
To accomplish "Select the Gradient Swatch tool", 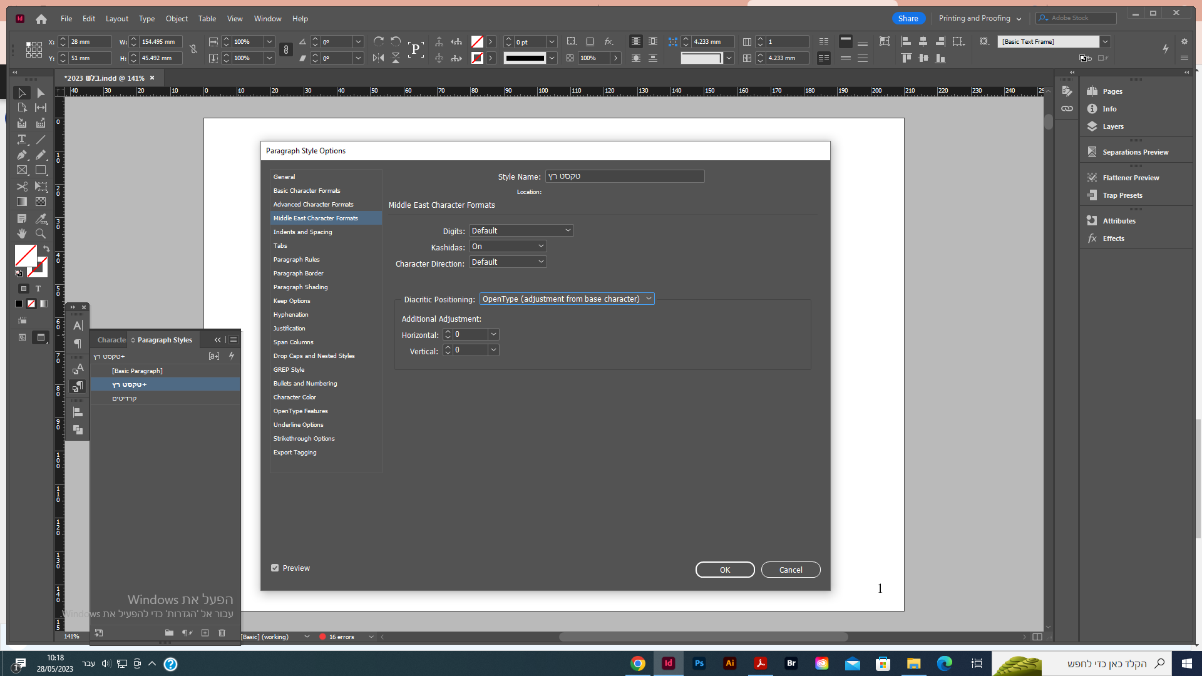I will click(x=22, y=202).
